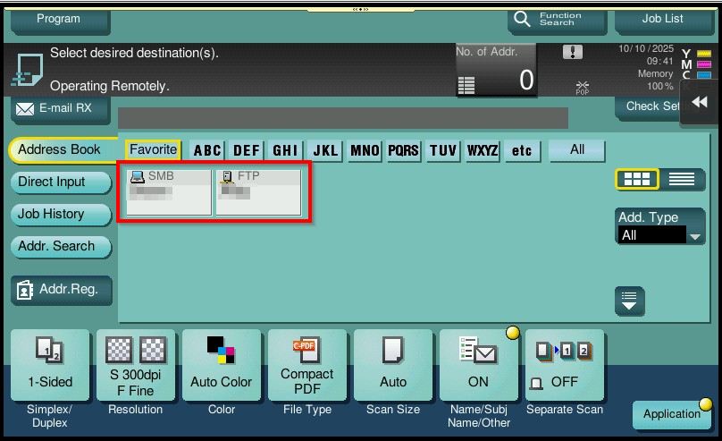Open Auto Color setting
This screenshot has height=441, width=722.
222,367
